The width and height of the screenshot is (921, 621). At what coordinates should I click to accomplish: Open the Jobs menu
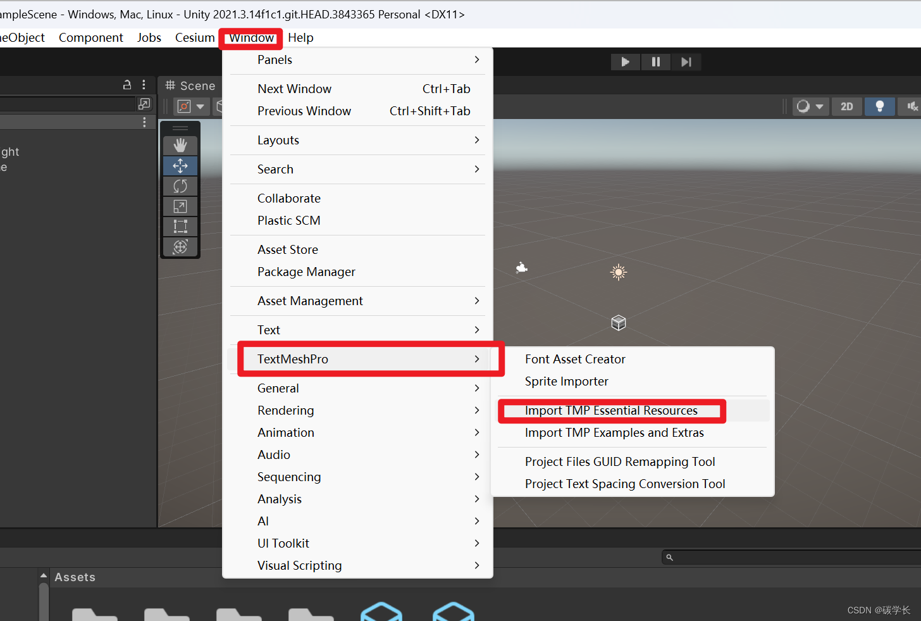(x=149, y=37)
